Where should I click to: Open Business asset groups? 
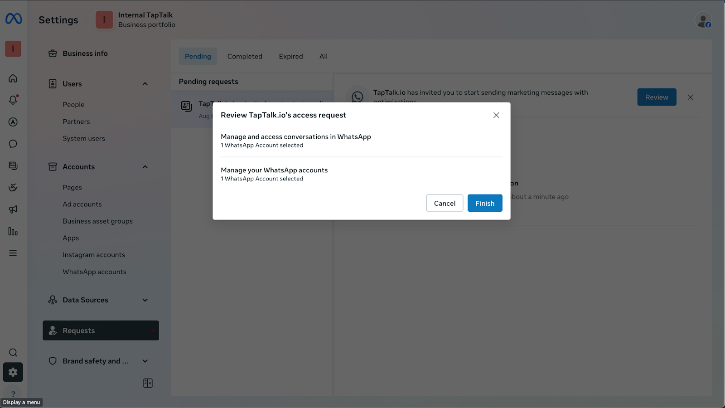[97, 221]
